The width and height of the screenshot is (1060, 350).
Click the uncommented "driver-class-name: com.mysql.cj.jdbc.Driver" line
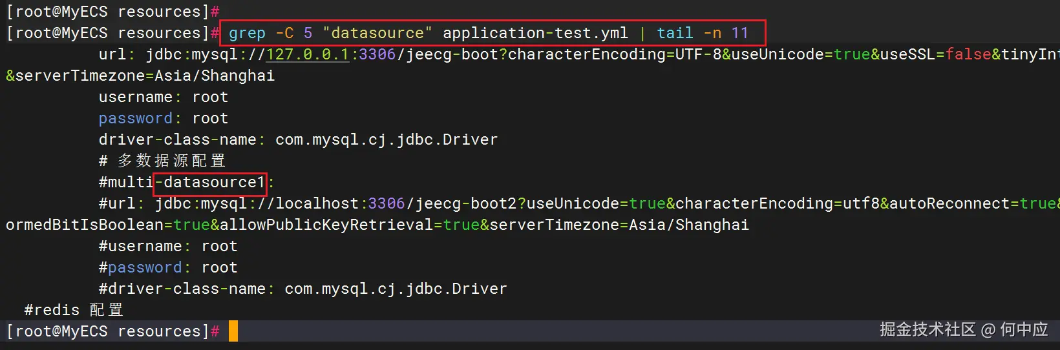298,139
